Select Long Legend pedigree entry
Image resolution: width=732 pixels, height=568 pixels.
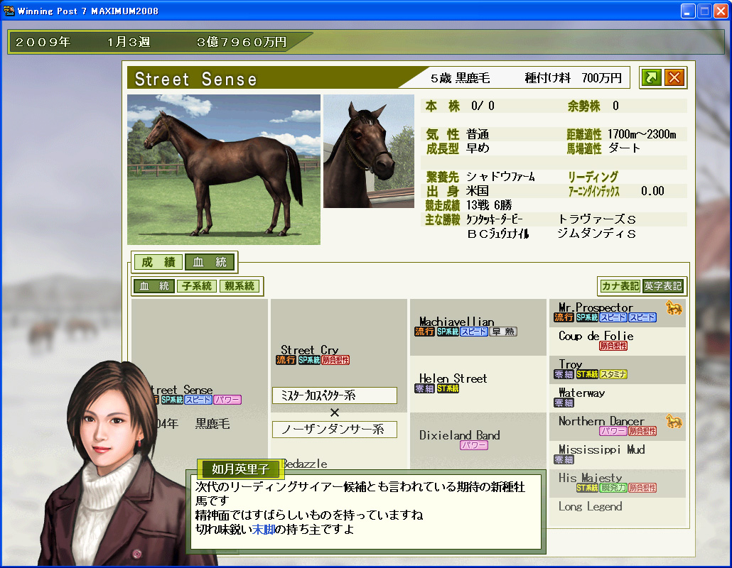[x=590, y=506]
